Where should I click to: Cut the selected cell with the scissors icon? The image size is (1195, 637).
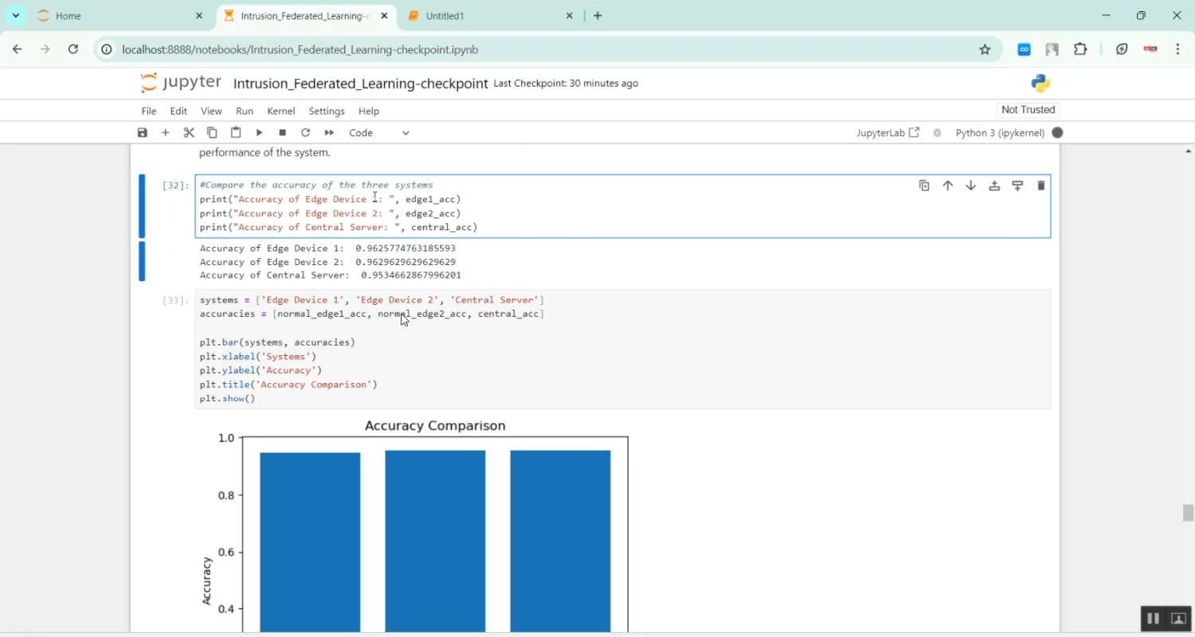pos(189,132)
